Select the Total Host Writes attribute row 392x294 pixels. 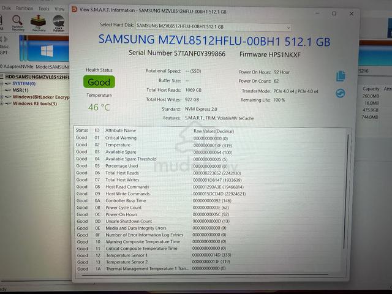pyautogui.click(x=210, y=180)
